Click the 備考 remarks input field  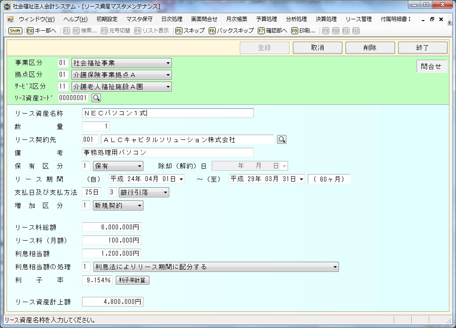point(167,153)
